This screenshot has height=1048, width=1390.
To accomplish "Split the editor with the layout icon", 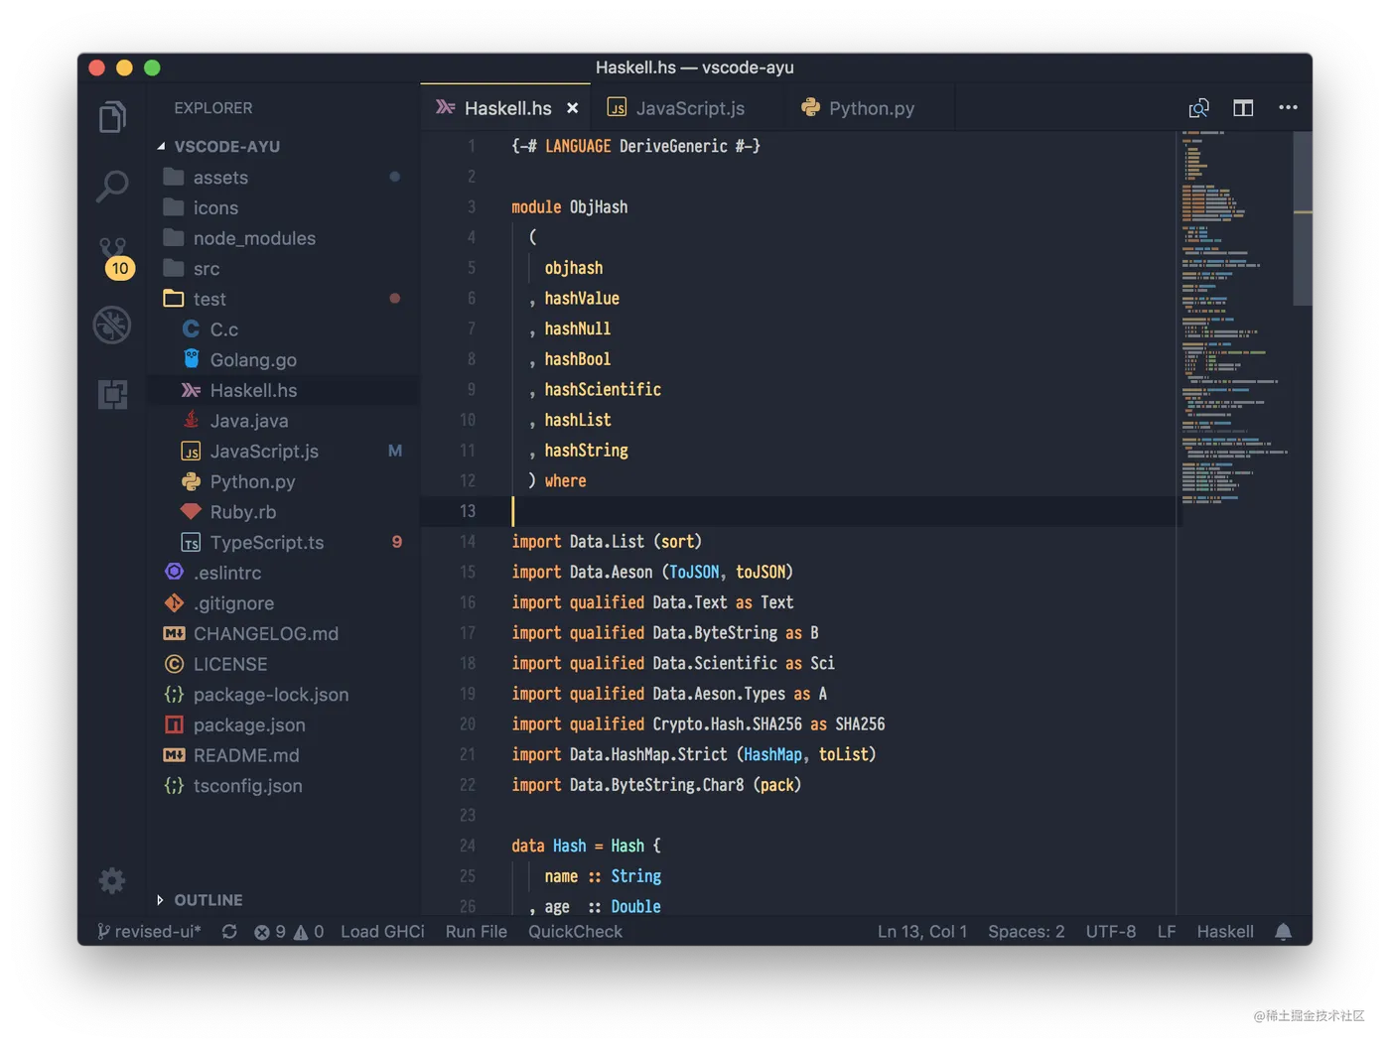I will (x=1243, y=108).
